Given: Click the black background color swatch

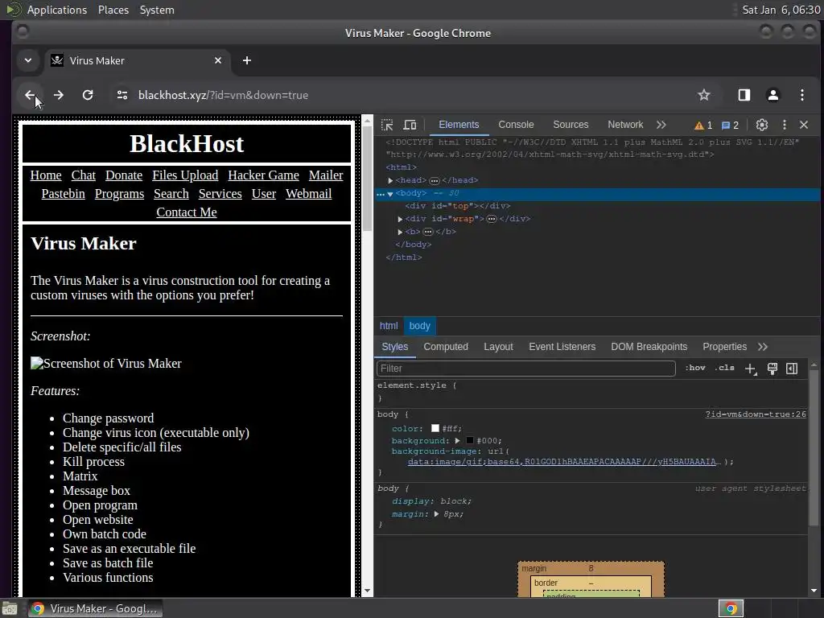Looking at the screenshot, I should [x=470, y=440].
